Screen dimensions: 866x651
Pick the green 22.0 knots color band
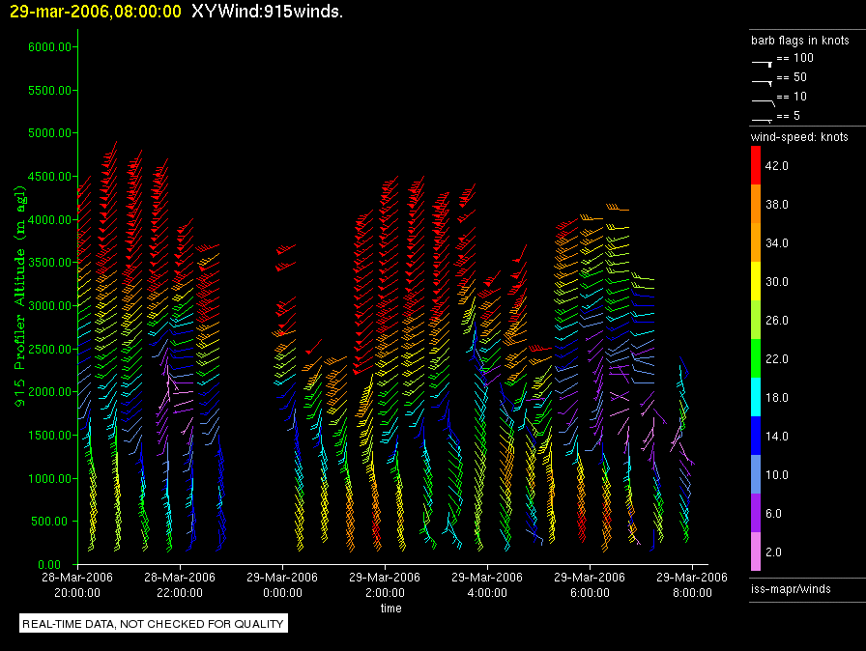[756, 359]
